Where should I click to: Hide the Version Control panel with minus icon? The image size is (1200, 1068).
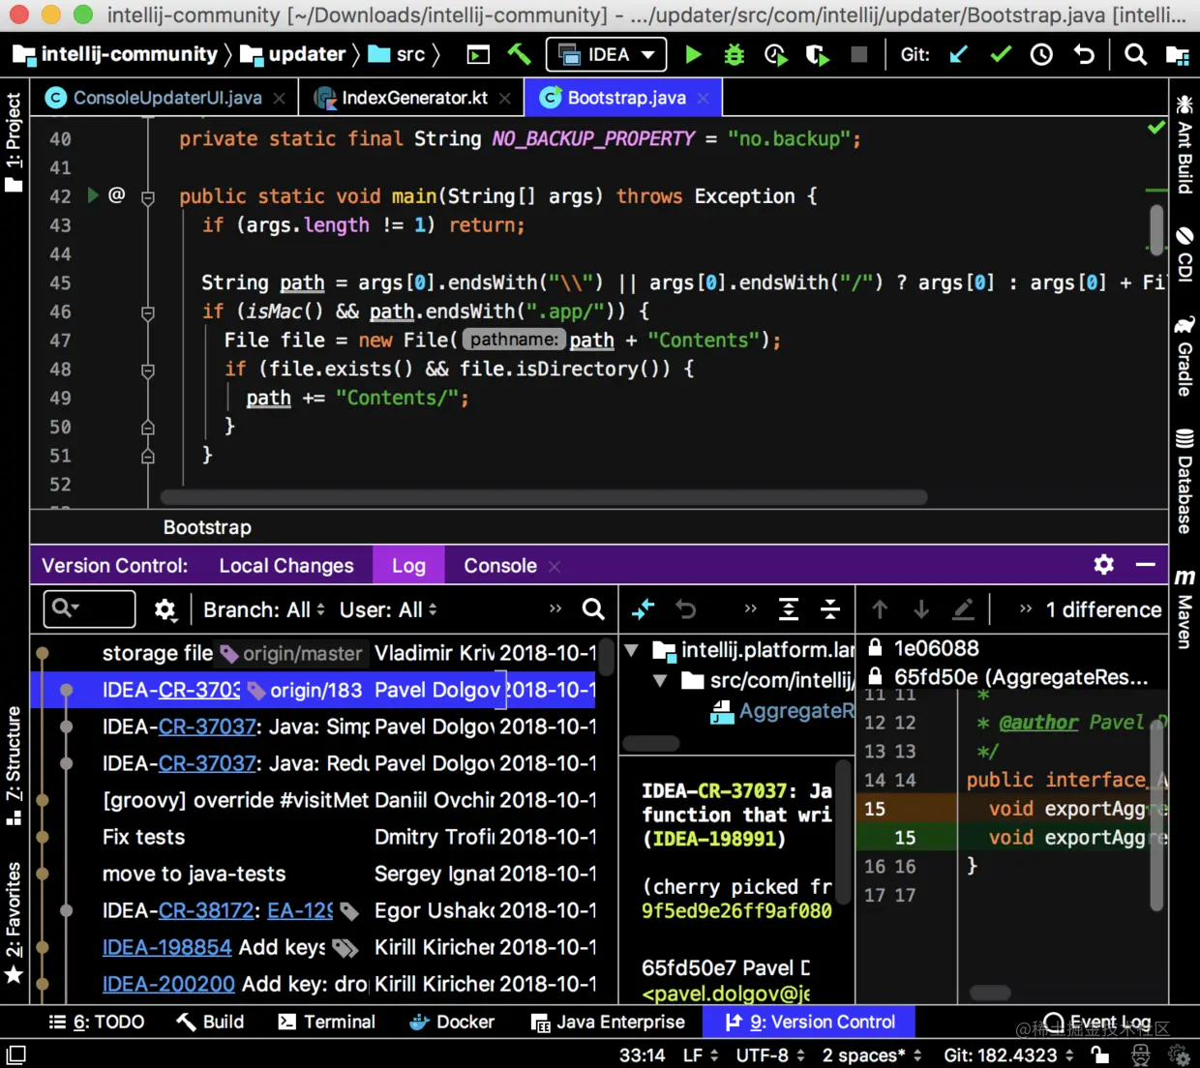click(x=1146, y=564)
